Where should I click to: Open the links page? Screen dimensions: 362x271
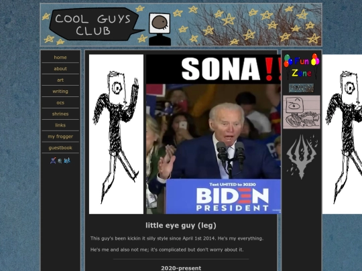60,125
